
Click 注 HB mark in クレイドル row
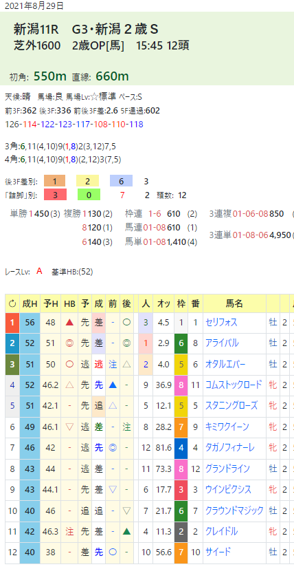(x=69, y=532)
